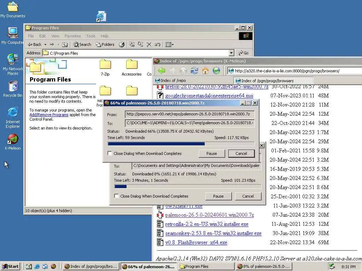Switch to Program Files taskbar button
The image size is (362, 271).
[x=206, y=266]
